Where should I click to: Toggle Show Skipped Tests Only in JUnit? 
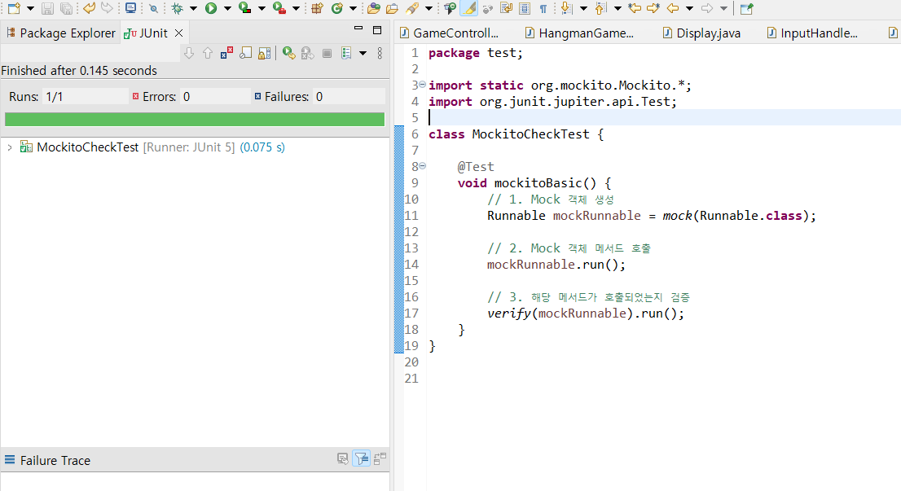(x=245, y=54)
